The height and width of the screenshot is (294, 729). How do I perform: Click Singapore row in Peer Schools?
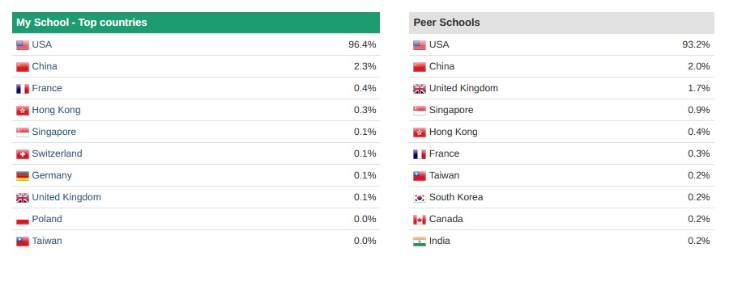point(561,110)
